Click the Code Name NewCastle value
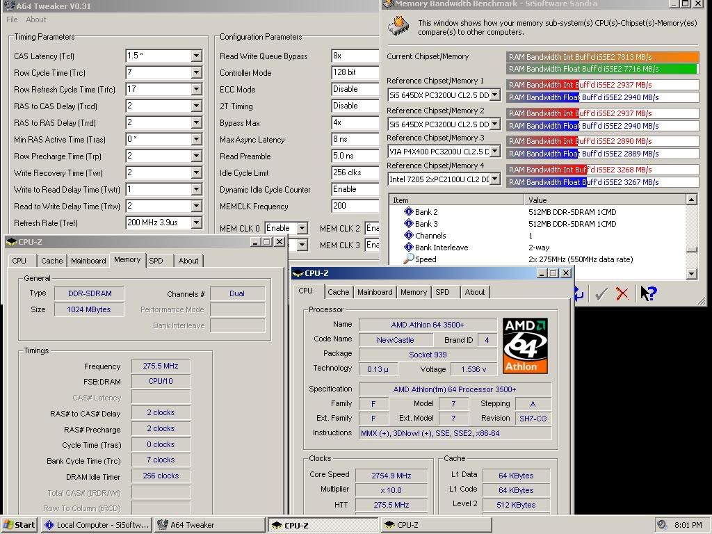712x534 pixels. [395, 339]
